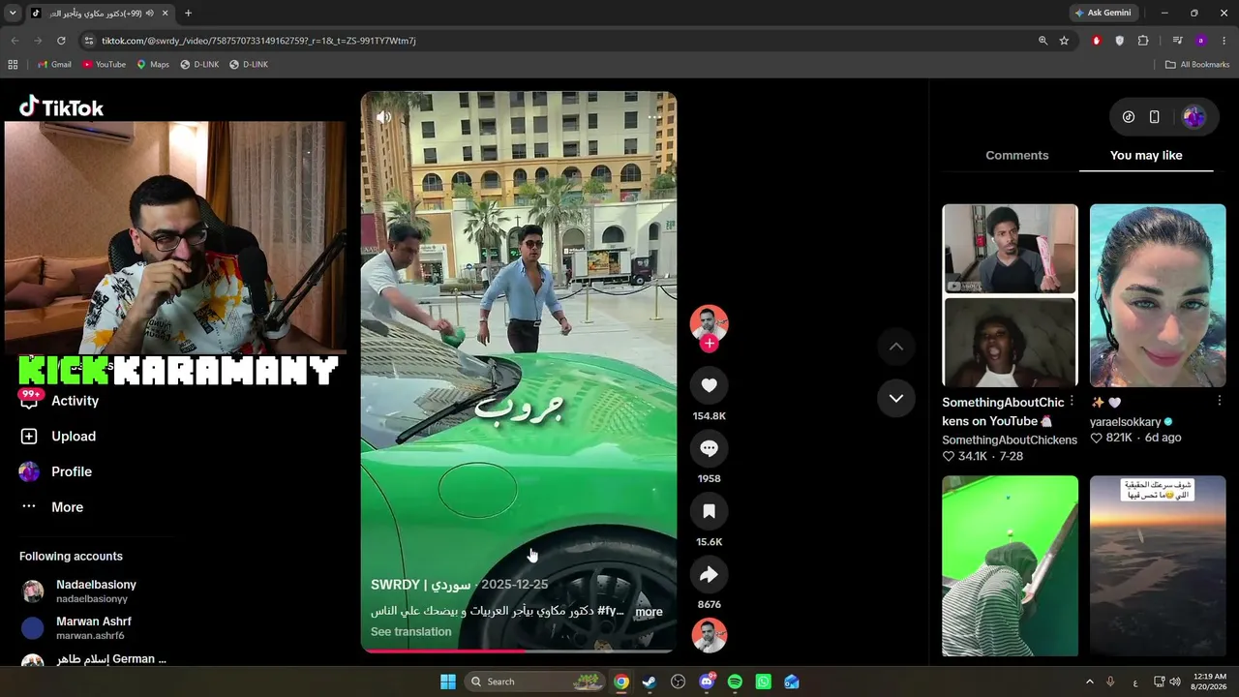The height and width of the screenshot is (697, 1239).
Task: Open the Extensions puzzle menu
Action: [1143, 41]
